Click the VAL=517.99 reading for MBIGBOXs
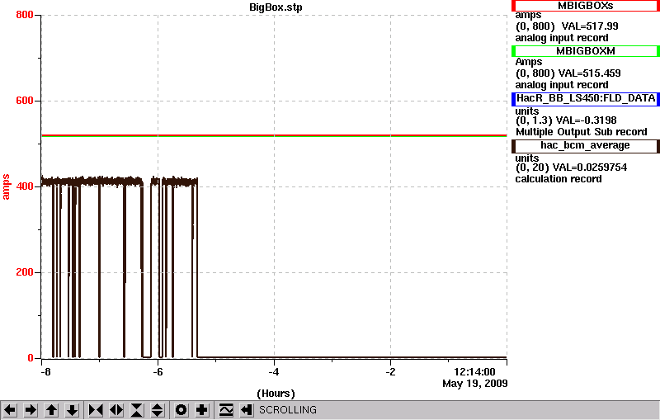The height and width of the screenshot is (420, 660). [590, 26]
